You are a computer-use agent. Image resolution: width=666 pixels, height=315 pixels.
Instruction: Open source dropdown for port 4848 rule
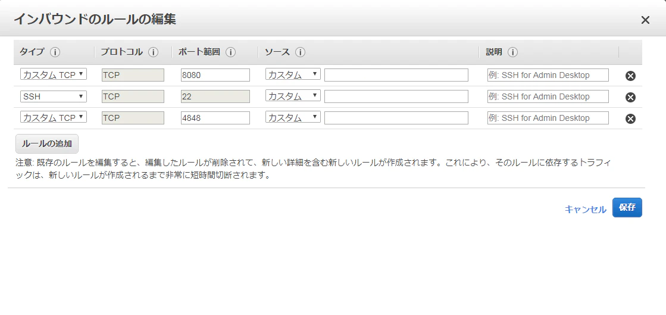point(293,117)
